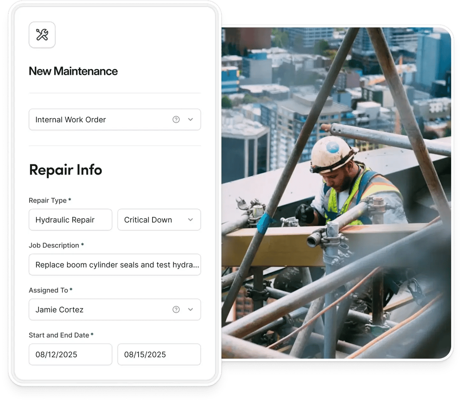Expand the Internal Work Order dropdown chevron
This screenshot has width=462, height=402.
(191, 120)
